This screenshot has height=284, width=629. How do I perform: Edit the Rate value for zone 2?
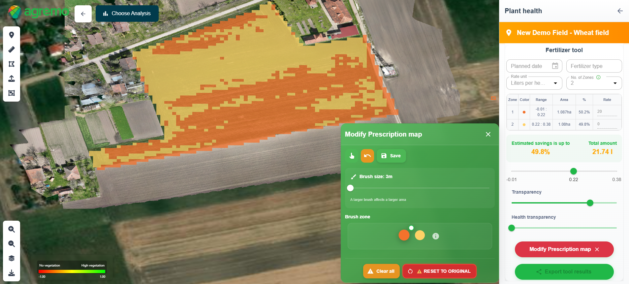coord(607,124)
